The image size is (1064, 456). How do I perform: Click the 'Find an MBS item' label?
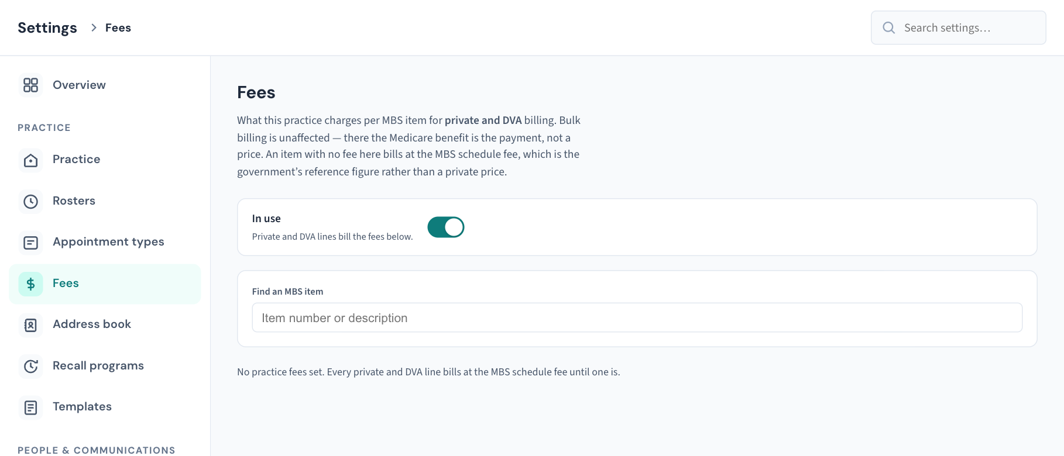(287, 292)
